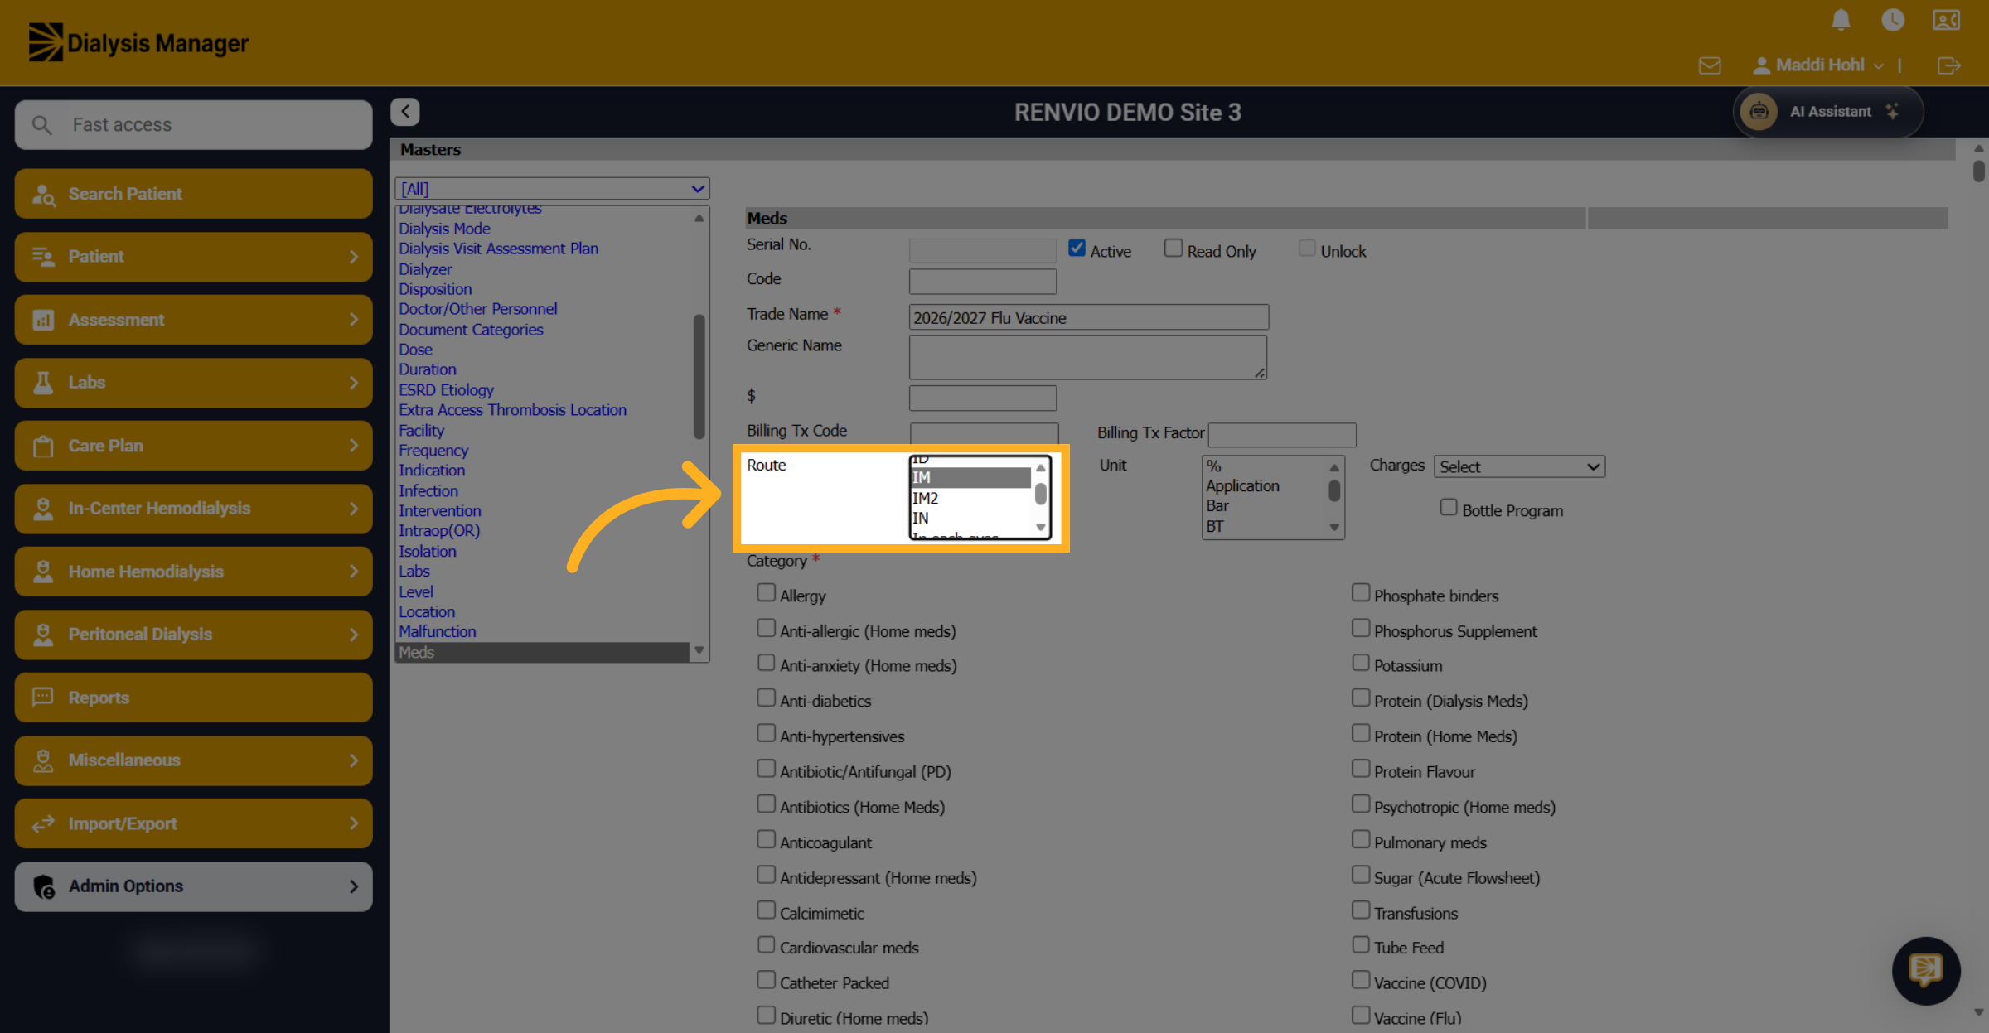Viewport: 1989px width, 1033px height.
Task: Open the chat support bubble icon
Action: coord(1925,970)
